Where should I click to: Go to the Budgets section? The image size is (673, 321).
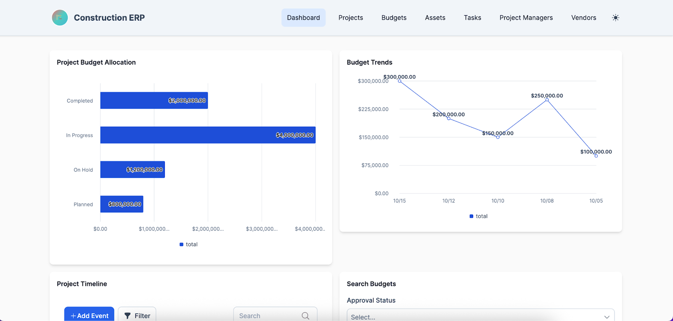tap(394, 18)
